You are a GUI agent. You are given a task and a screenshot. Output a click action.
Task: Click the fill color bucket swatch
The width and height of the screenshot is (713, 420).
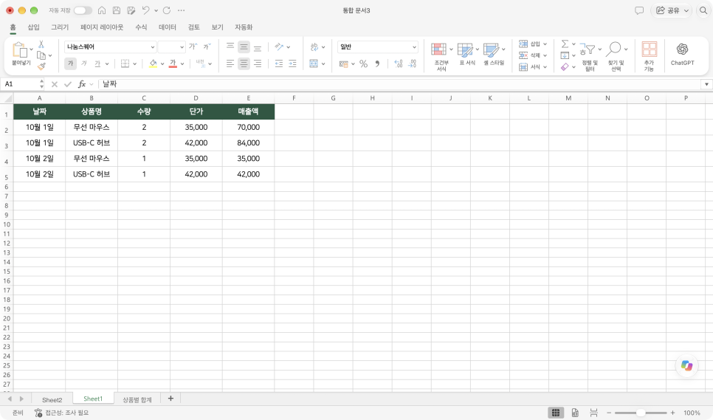pyautogui.click(x=153, y=63)
